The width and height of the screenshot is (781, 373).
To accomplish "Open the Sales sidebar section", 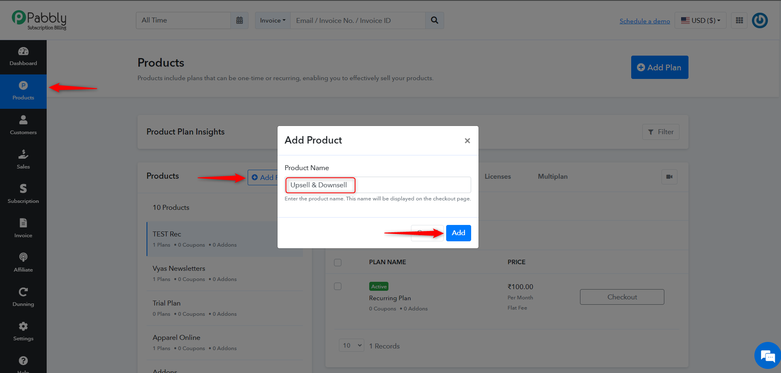I will click(23, 160).
